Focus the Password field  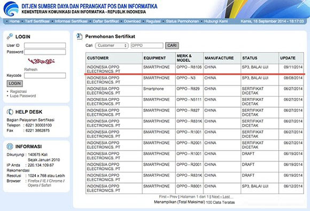(45, 52)
